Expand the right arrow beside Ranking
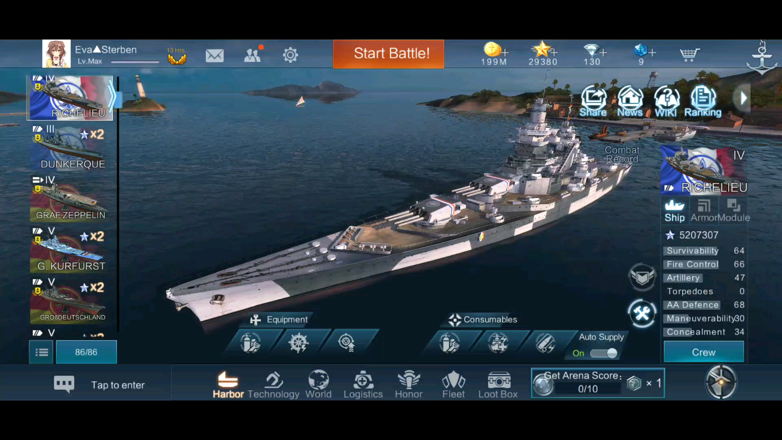The width and height of the screenshot is (782, 440). (744, 98)
